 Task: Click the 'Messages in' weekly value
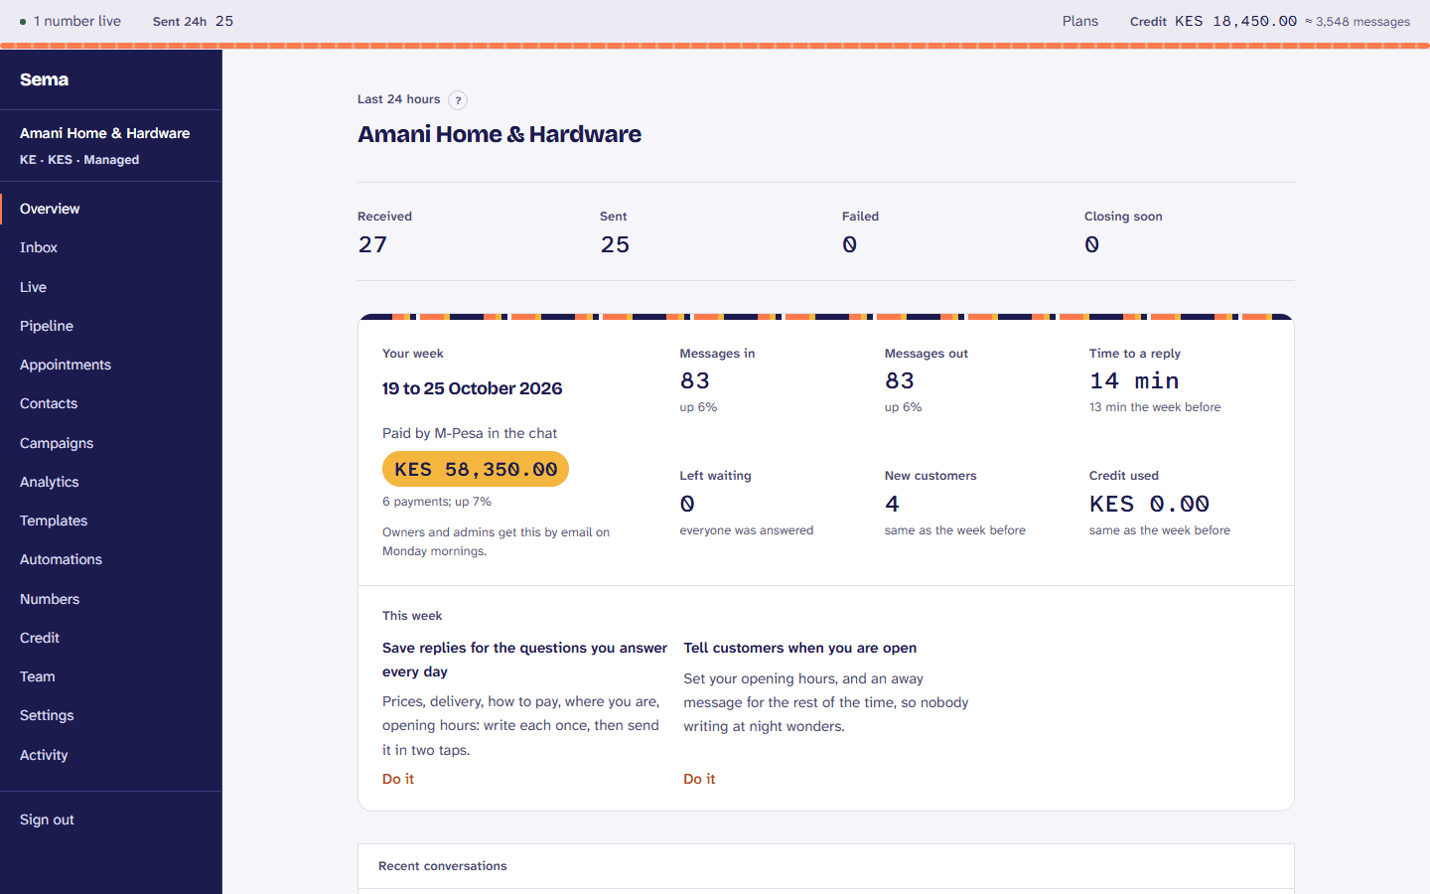(695, 380)
